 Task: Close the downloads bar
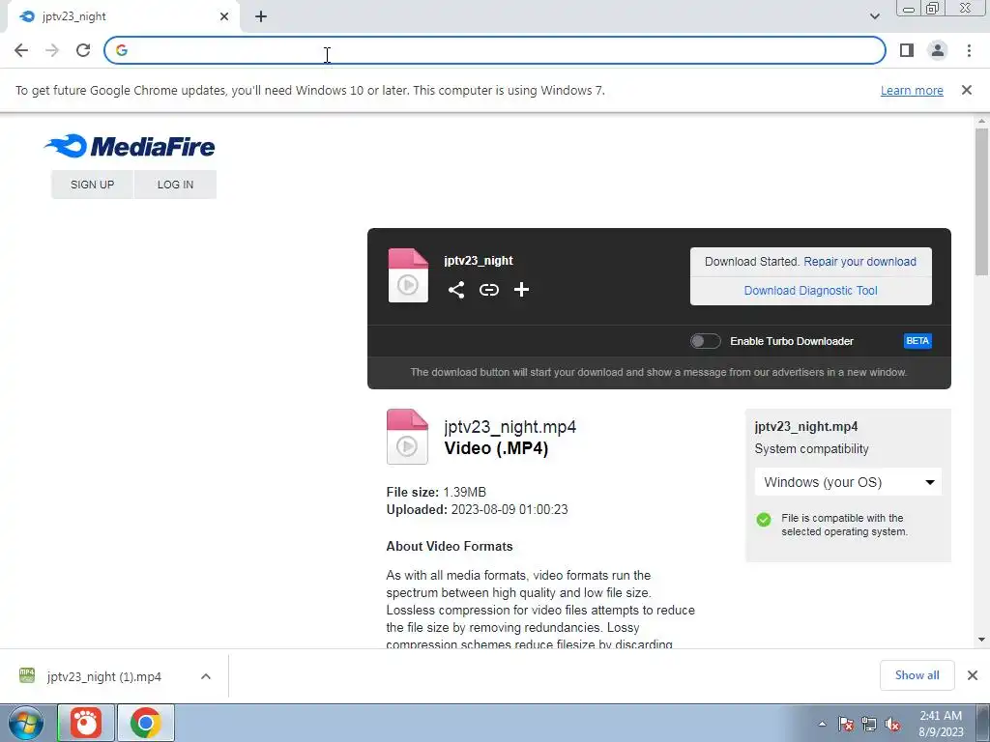[x=973, y=675]
